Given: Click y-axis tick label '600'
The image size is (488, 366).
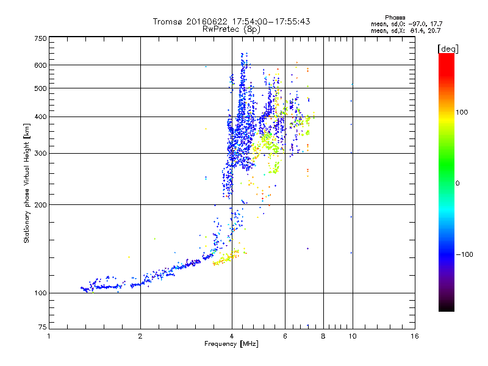Looking at the screenshot, I should (40, 65).
